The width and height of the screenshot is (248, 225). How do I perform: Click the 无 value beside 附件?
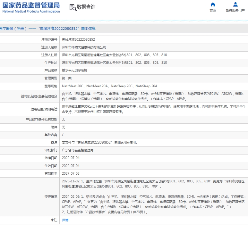64,127
